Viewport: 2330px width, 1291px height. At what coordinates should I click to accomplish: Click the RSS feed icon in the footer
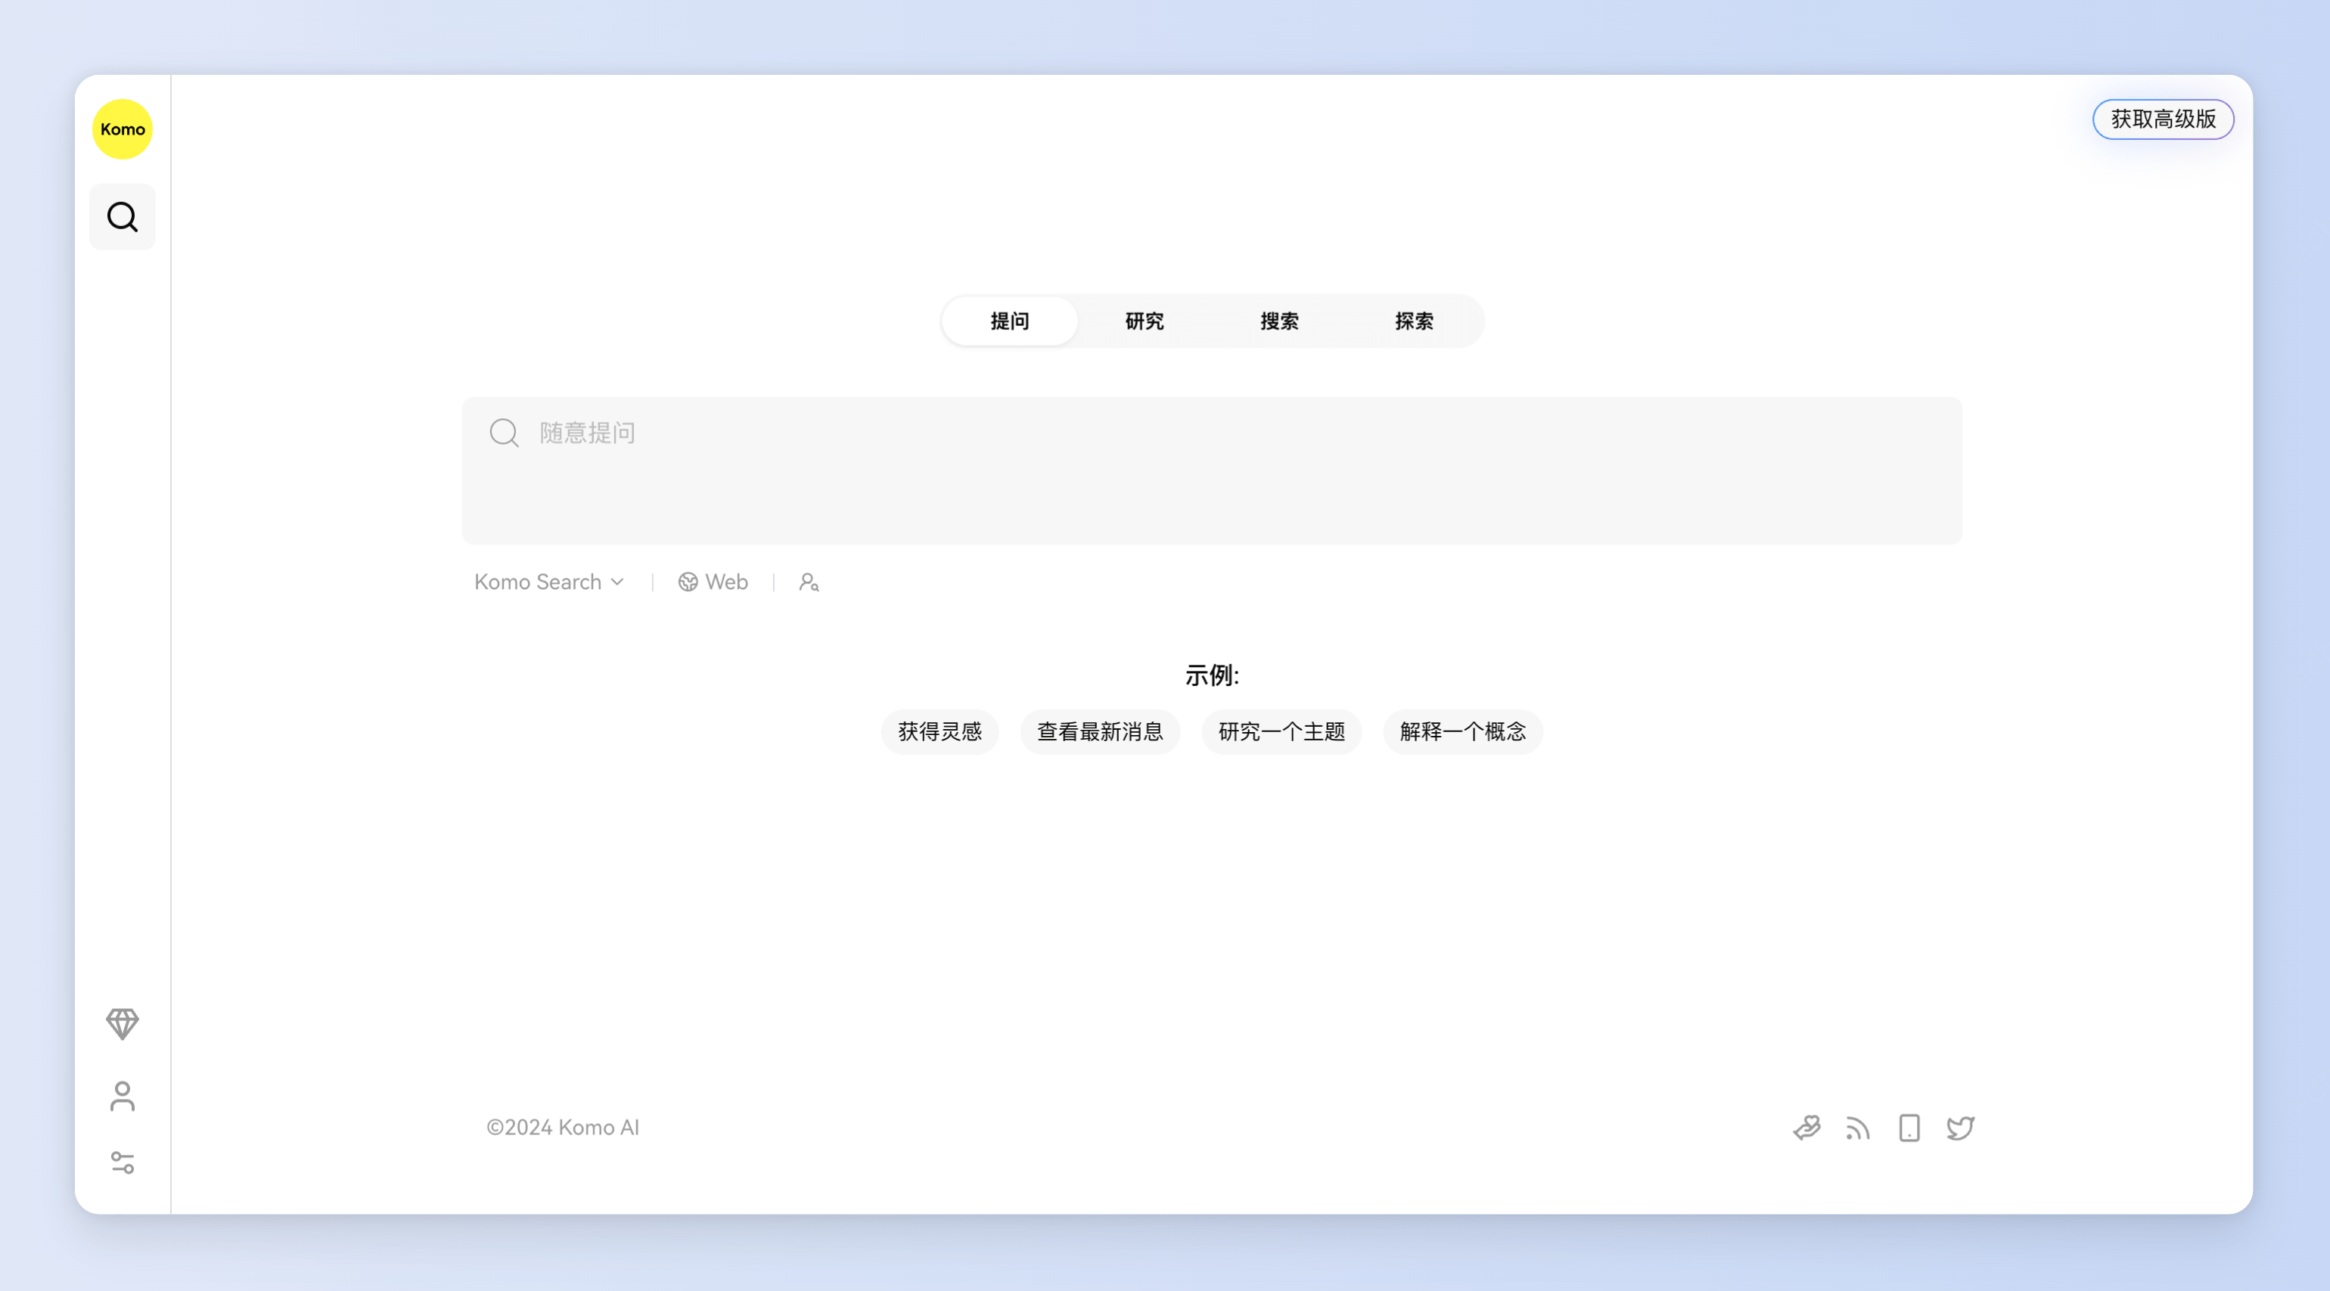click(1857, 1128)
